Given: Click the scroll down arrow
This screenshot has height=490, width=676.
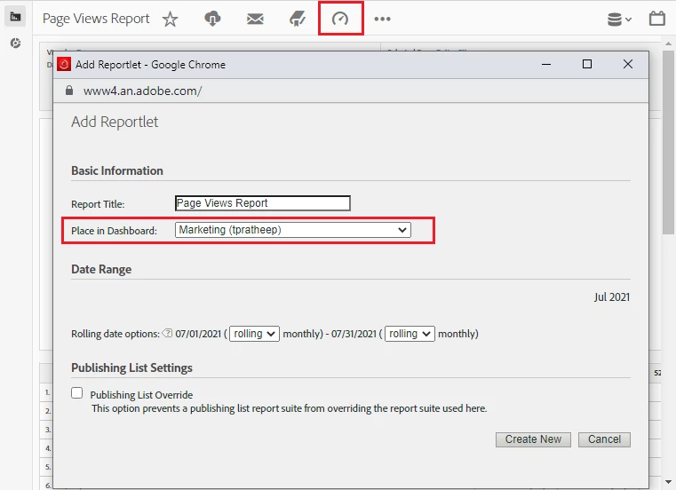Looking at the screenshot, I should click(x=668, y=482).
